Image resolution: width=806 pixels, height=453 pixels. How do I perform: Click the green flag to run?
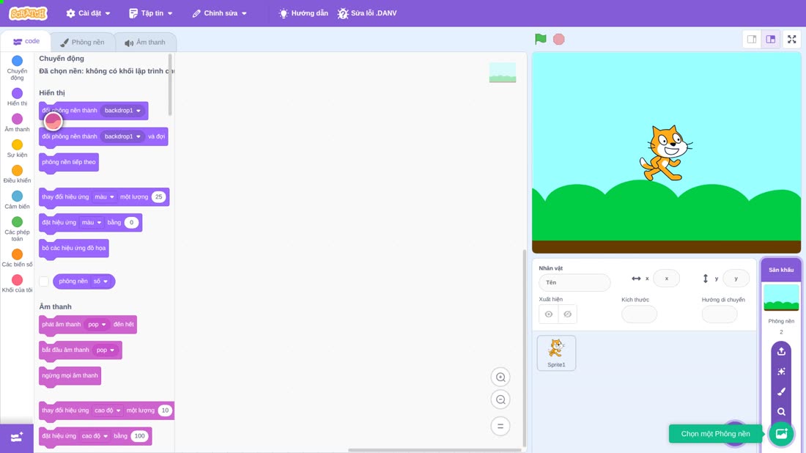click(x=540, y=39)
